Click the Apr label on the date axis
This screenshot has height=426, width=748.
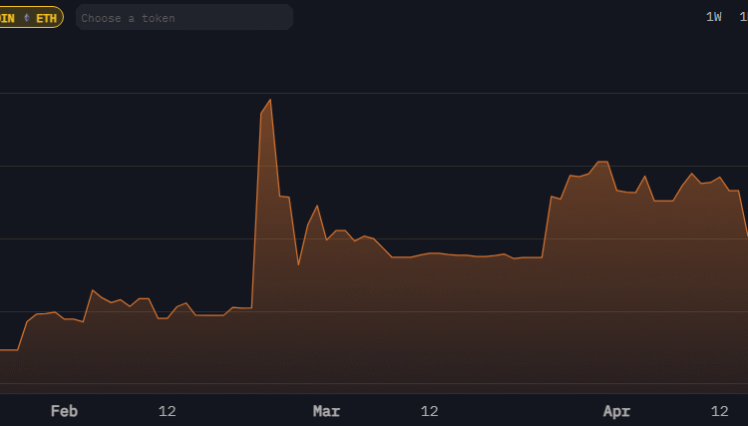tap(616, 411)
